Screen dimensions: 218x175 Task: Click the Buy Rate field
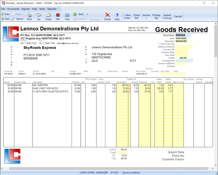point(167,74)
